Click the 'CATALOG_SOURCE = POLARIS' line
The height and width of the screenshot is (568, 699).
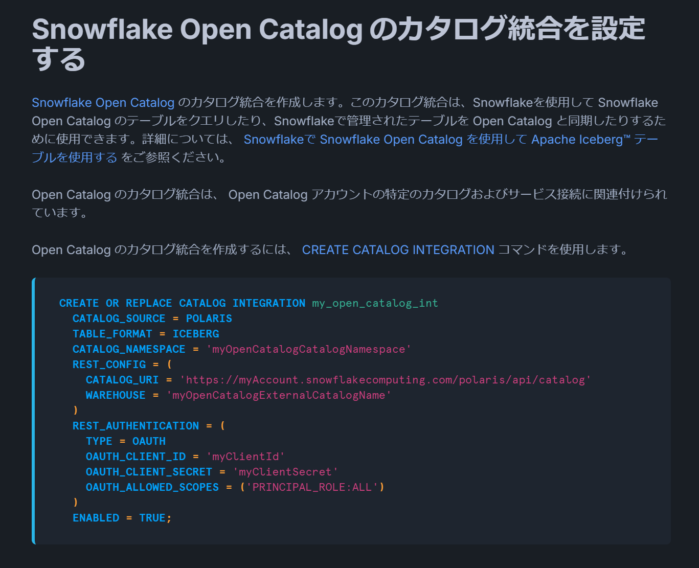[x=152, y=319]
